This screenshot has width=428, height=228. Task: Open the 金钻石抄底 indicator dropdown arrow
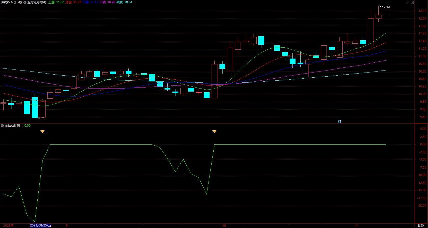pyautogui.click(x=2, y=126)
